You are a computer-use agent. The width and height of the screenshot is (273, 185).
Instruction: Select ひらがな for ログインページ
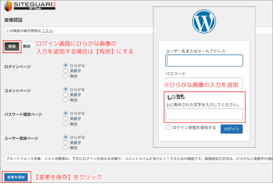tap(66, 65)
